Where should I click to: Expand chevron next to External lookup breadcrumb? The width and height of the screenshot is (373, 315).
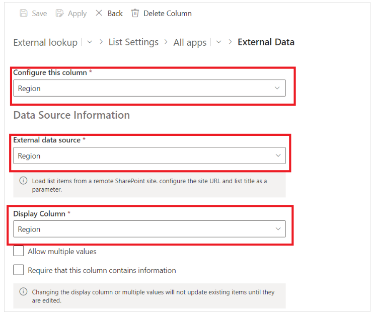pos(90,42)
